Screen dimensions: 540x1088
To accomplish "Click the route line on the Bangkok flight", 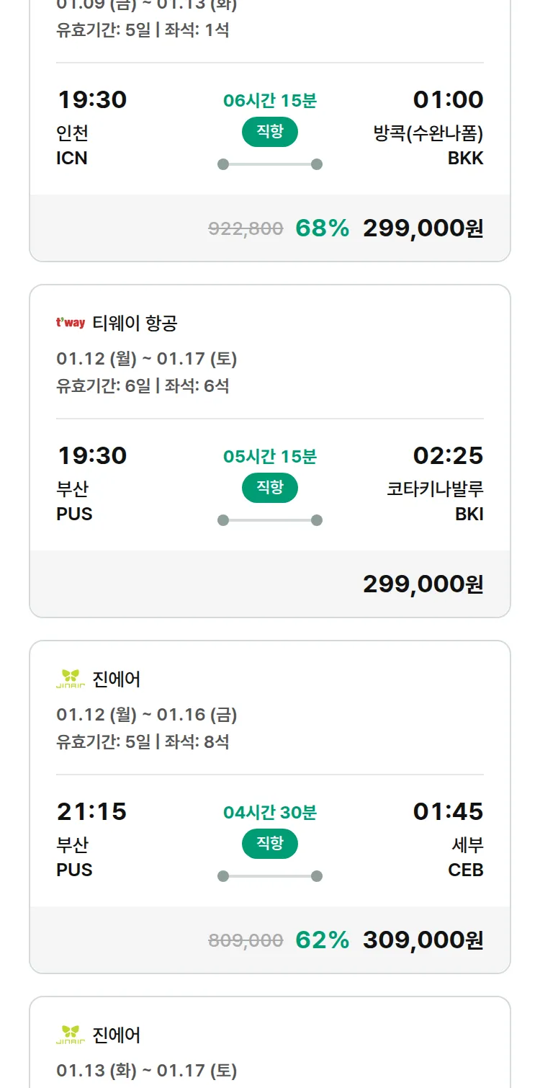I will coord(269,164).
